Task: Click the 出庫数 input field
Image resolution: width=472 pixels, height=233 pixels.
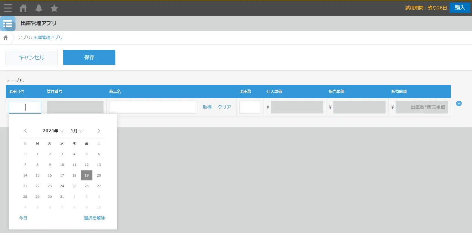Action: tap(250, 107)
